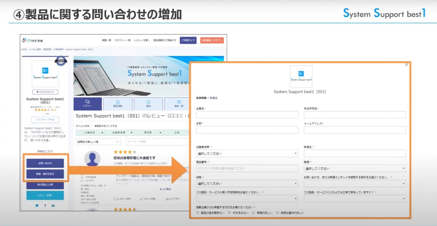
Task: Open the 職種 select dropdown
Action: point(355,168)
